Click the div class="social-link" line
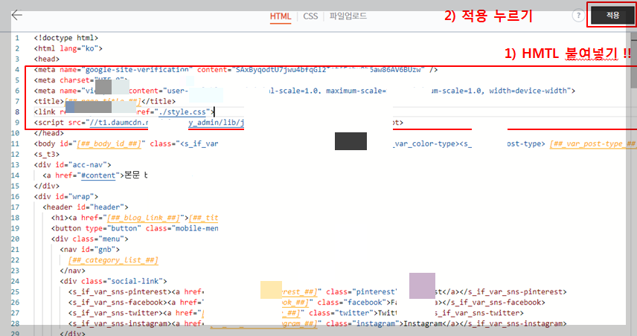 (x=113, y=281)
